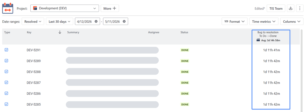This screenshot has width=306, height=112.
Task: Open issue DEV-5285
Action: click(x=34, y=104)
